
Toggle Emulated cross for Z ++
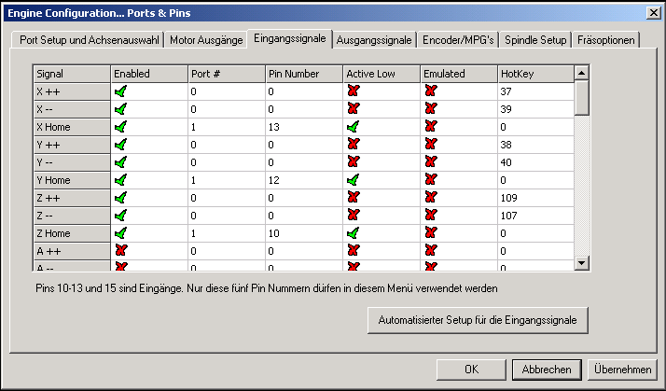(431, 197)
